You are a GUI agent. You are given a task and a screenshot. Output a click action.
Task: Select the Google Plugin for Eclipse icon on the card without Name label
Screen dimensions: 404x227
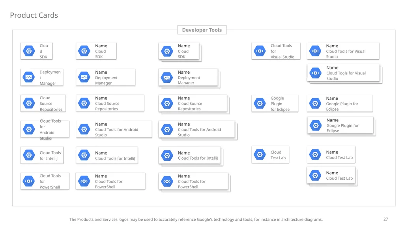pyautogui.click(x=260, y=104)
